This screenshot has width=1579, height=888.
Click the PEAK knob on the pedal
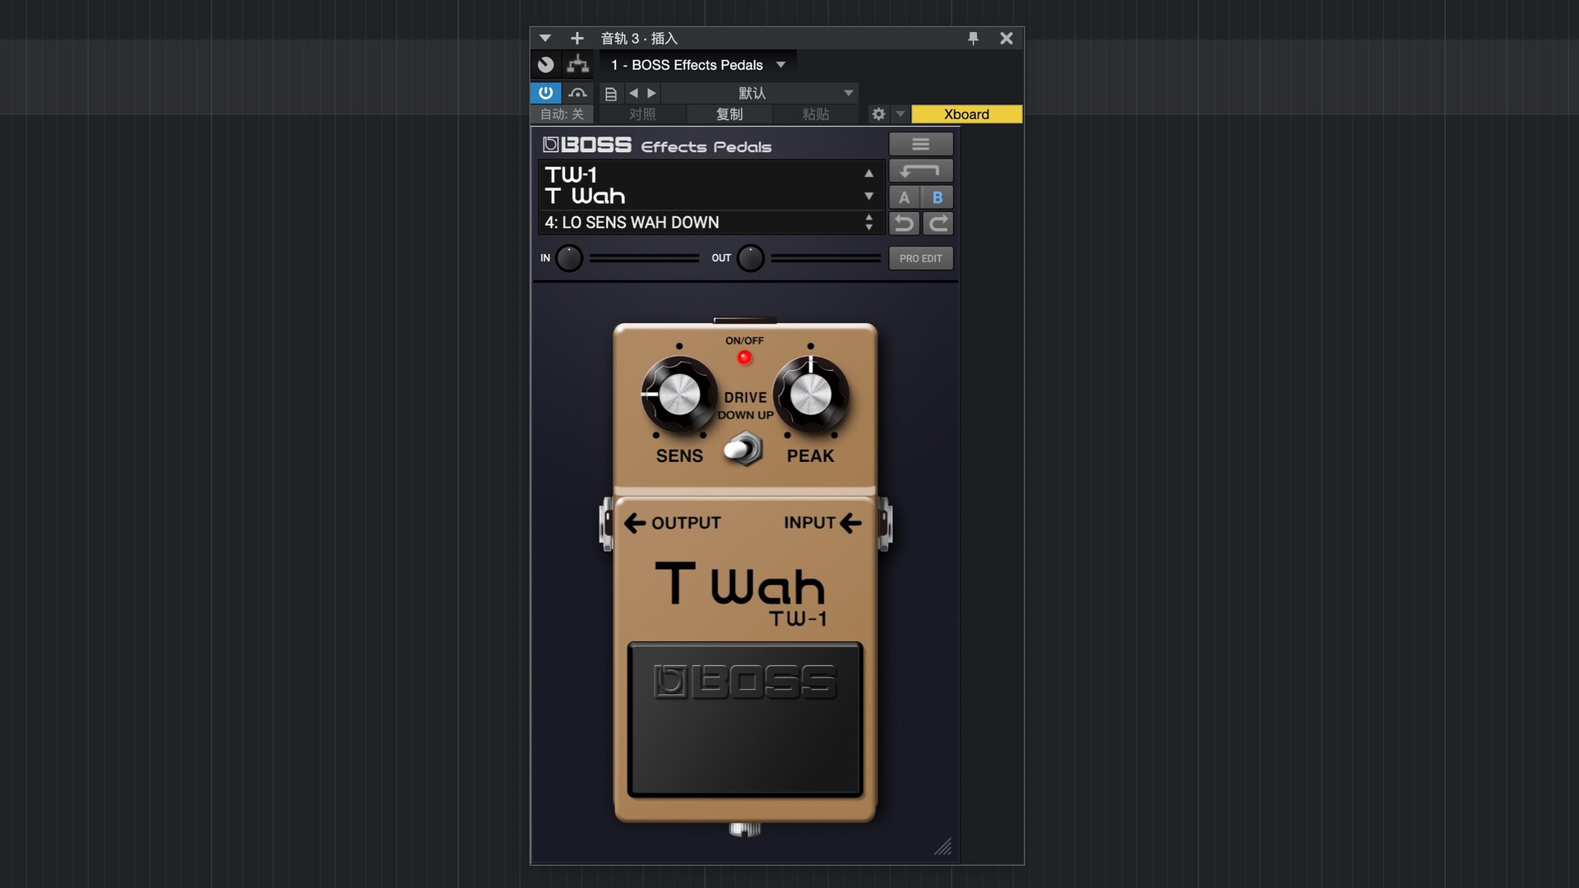click(811, 395)
